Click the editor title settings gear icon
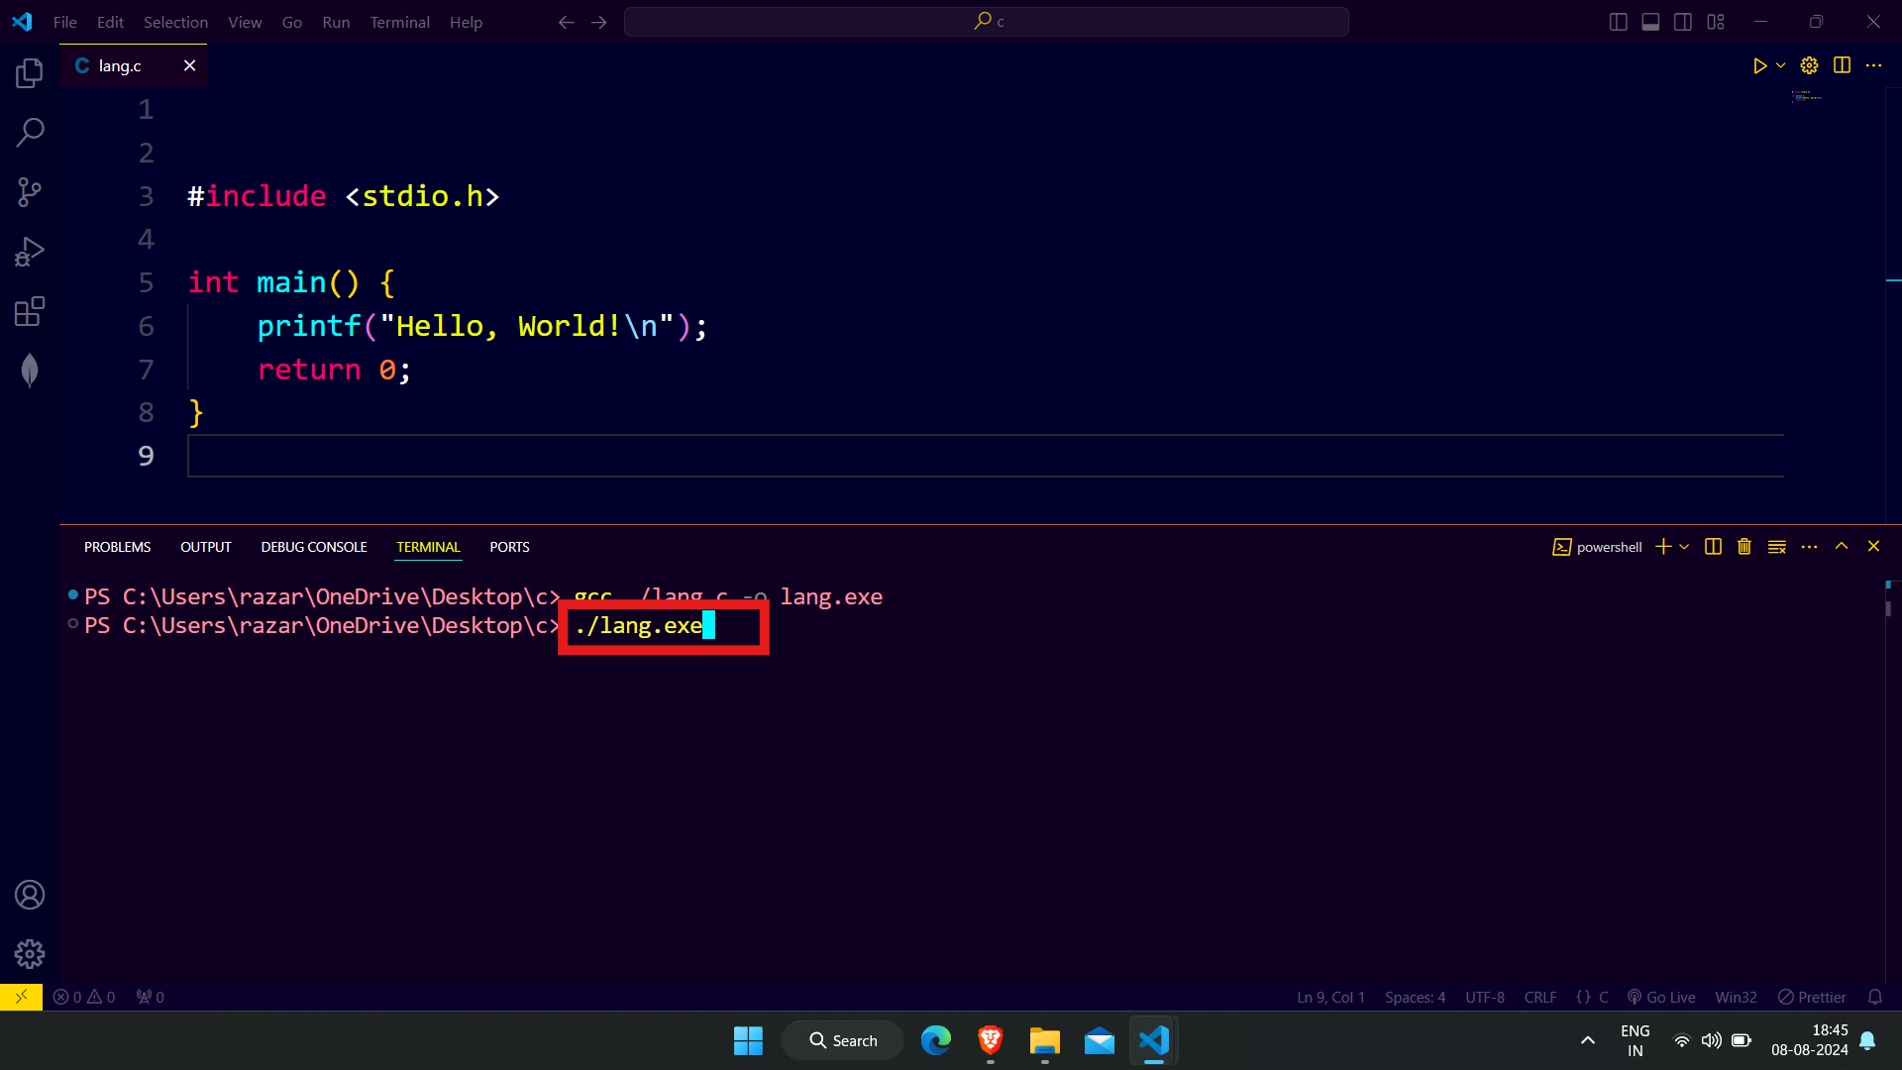 pos(1809,65)
